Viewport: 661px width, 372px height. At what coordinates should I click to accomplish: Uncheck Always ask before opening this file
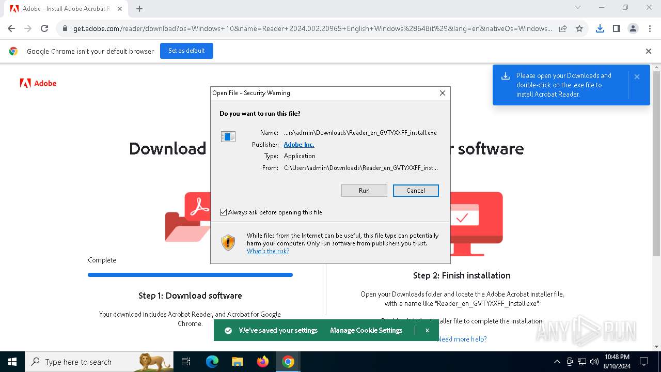(223, 212)
